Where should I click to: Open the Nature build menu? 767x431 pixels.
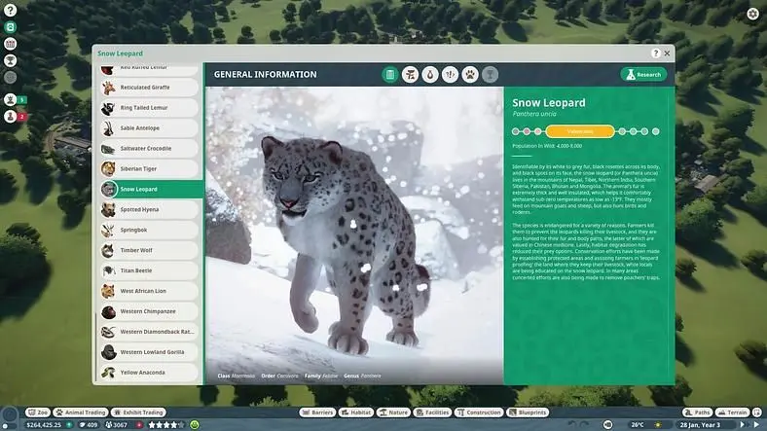(x=393, y=413)
